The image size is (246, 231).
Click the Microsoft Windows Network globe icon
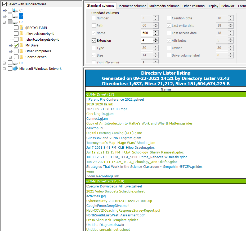(15, 69)
